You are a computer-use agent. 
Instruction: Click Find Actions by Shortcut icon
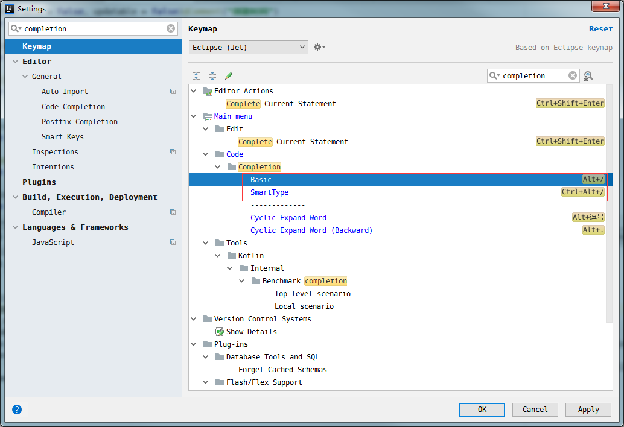click(588, 75)
